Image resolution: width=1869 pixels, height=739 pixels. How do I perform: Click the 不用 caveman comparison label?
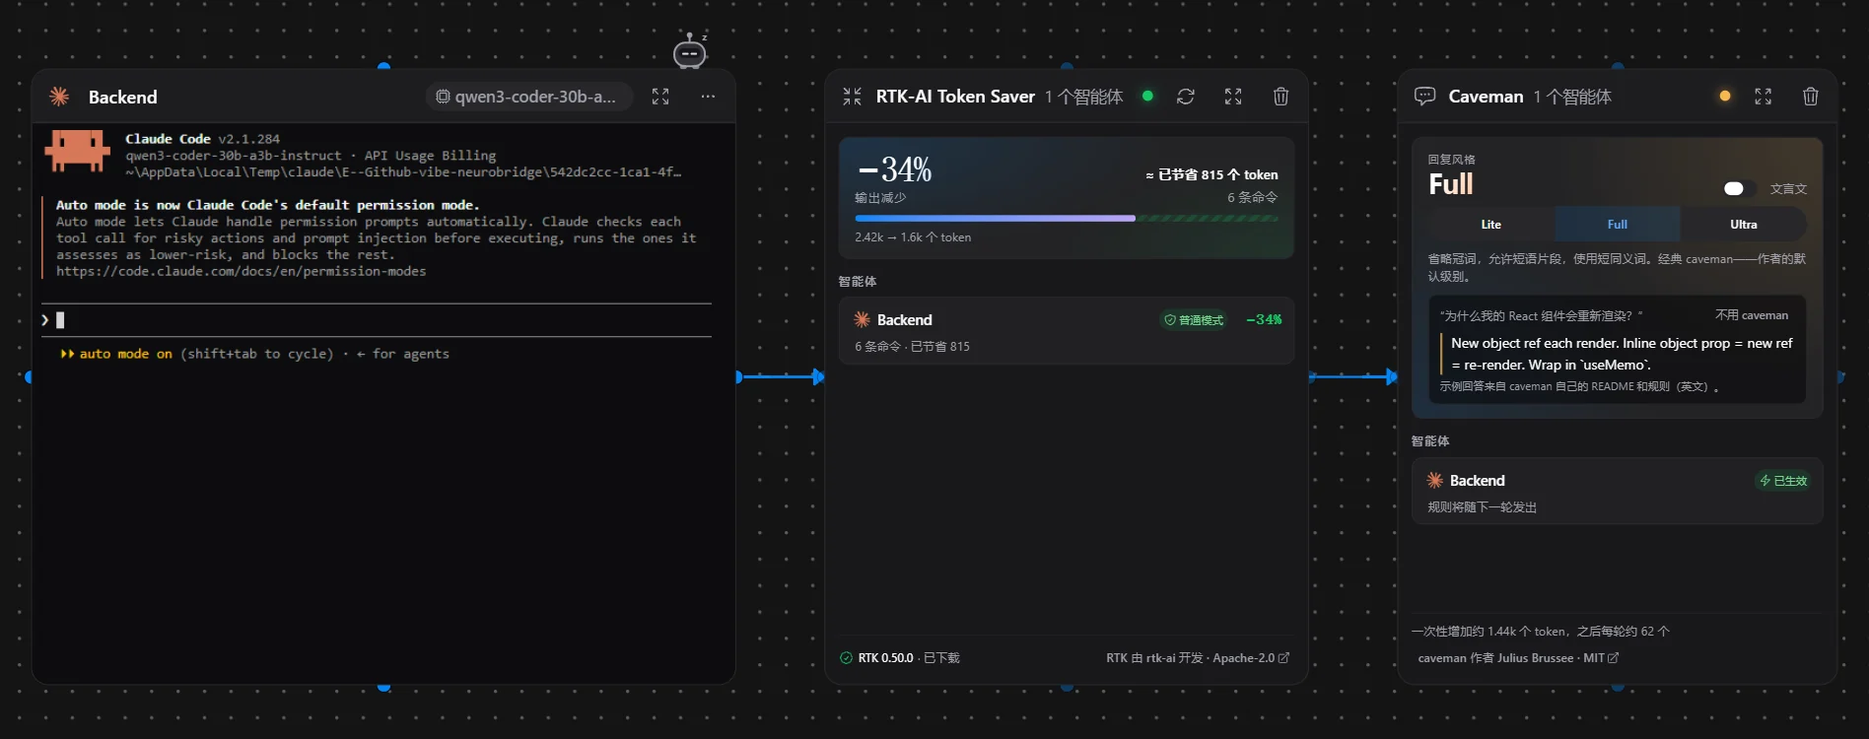[x=1752, y=315]
